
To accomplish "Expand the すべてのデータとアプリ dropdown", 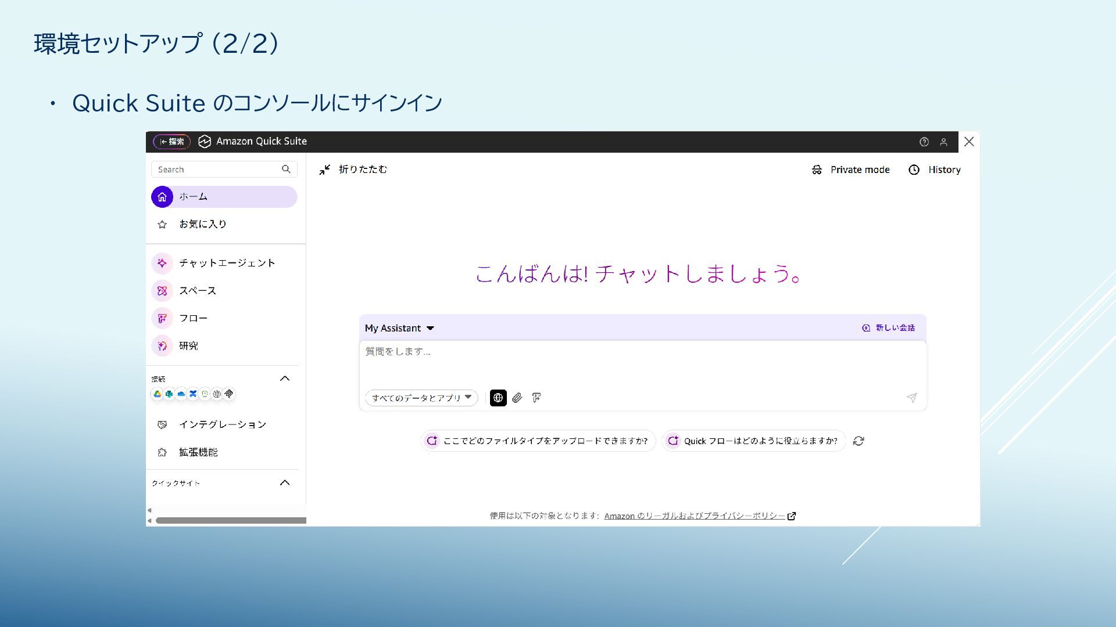I will (x=421, y=398).
